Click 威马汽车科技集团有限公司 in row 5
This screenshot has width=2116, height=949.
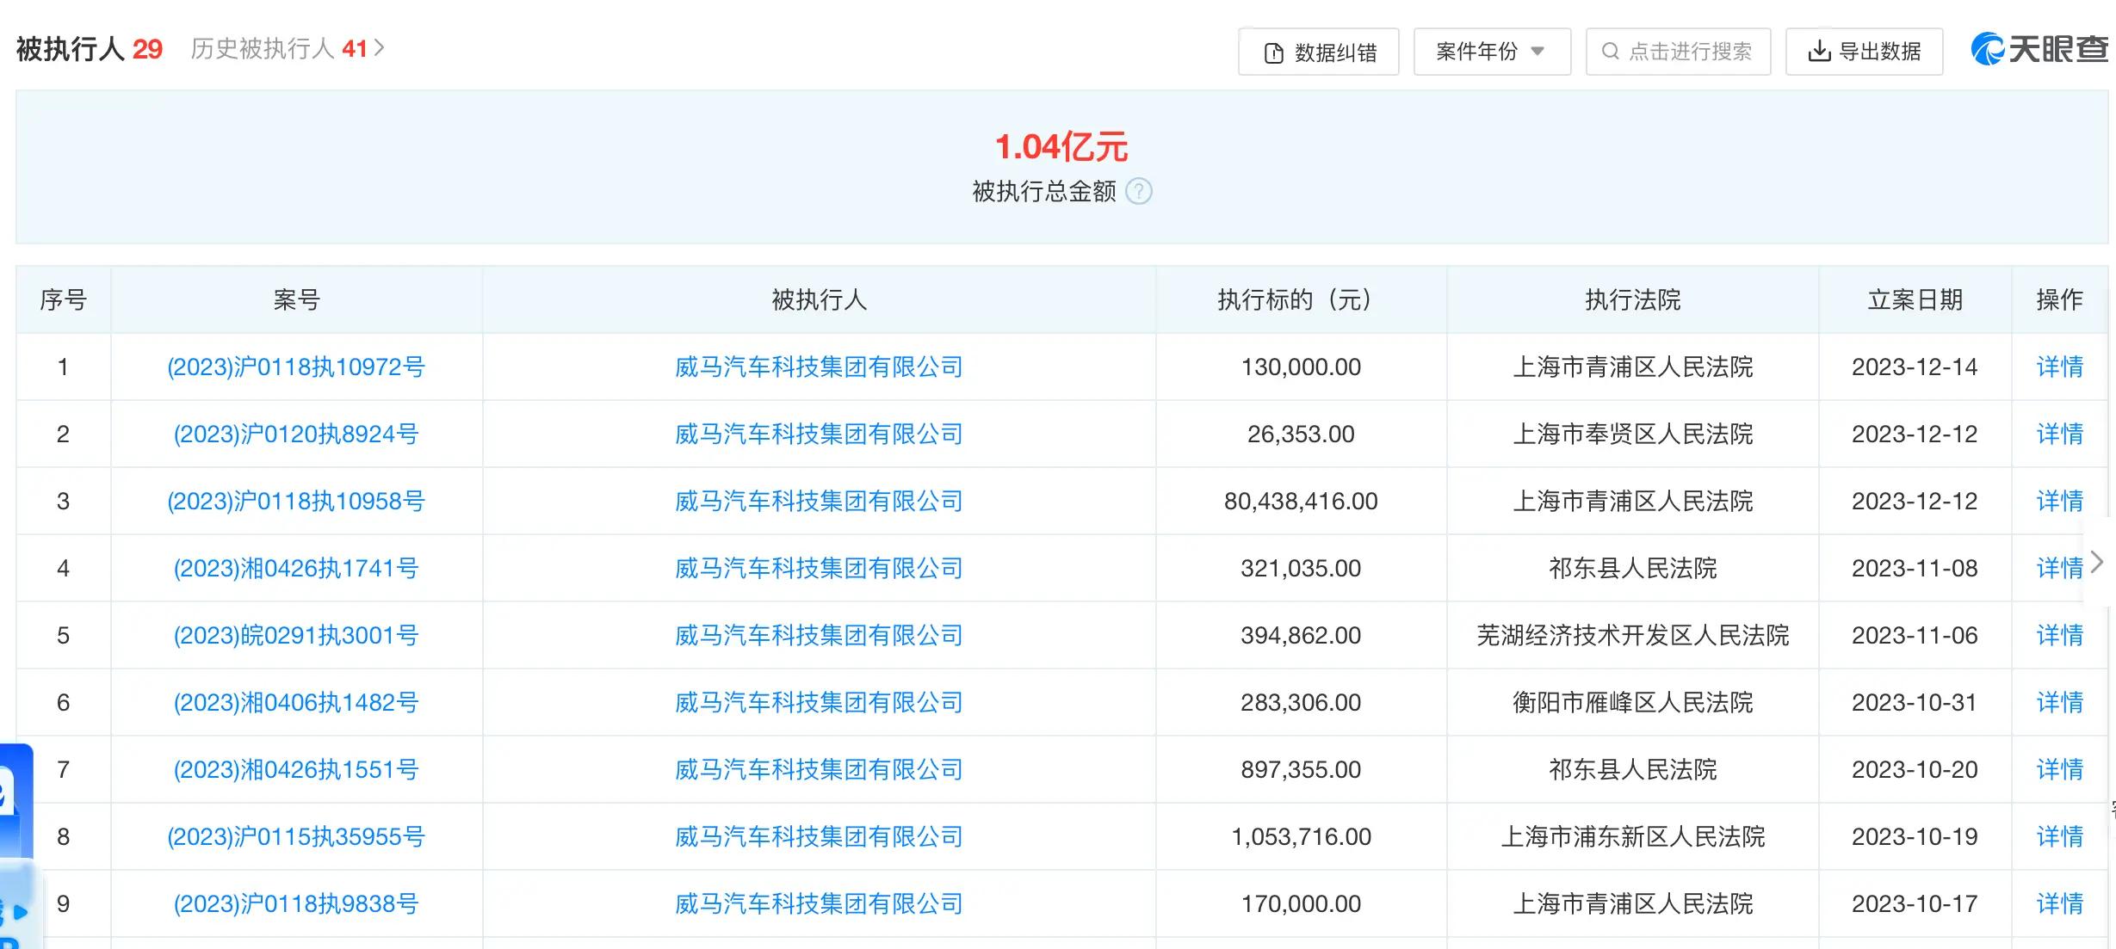pyautogui.click(x=819, y=636)
